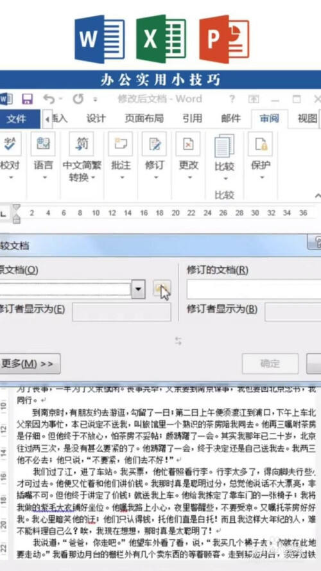The image size is (321, 571).
Task: Click the 比较 compare documents icon
Action: [x=225, y=146]
